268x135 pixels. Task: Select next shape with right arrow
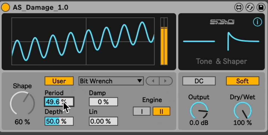coord(165,81)
